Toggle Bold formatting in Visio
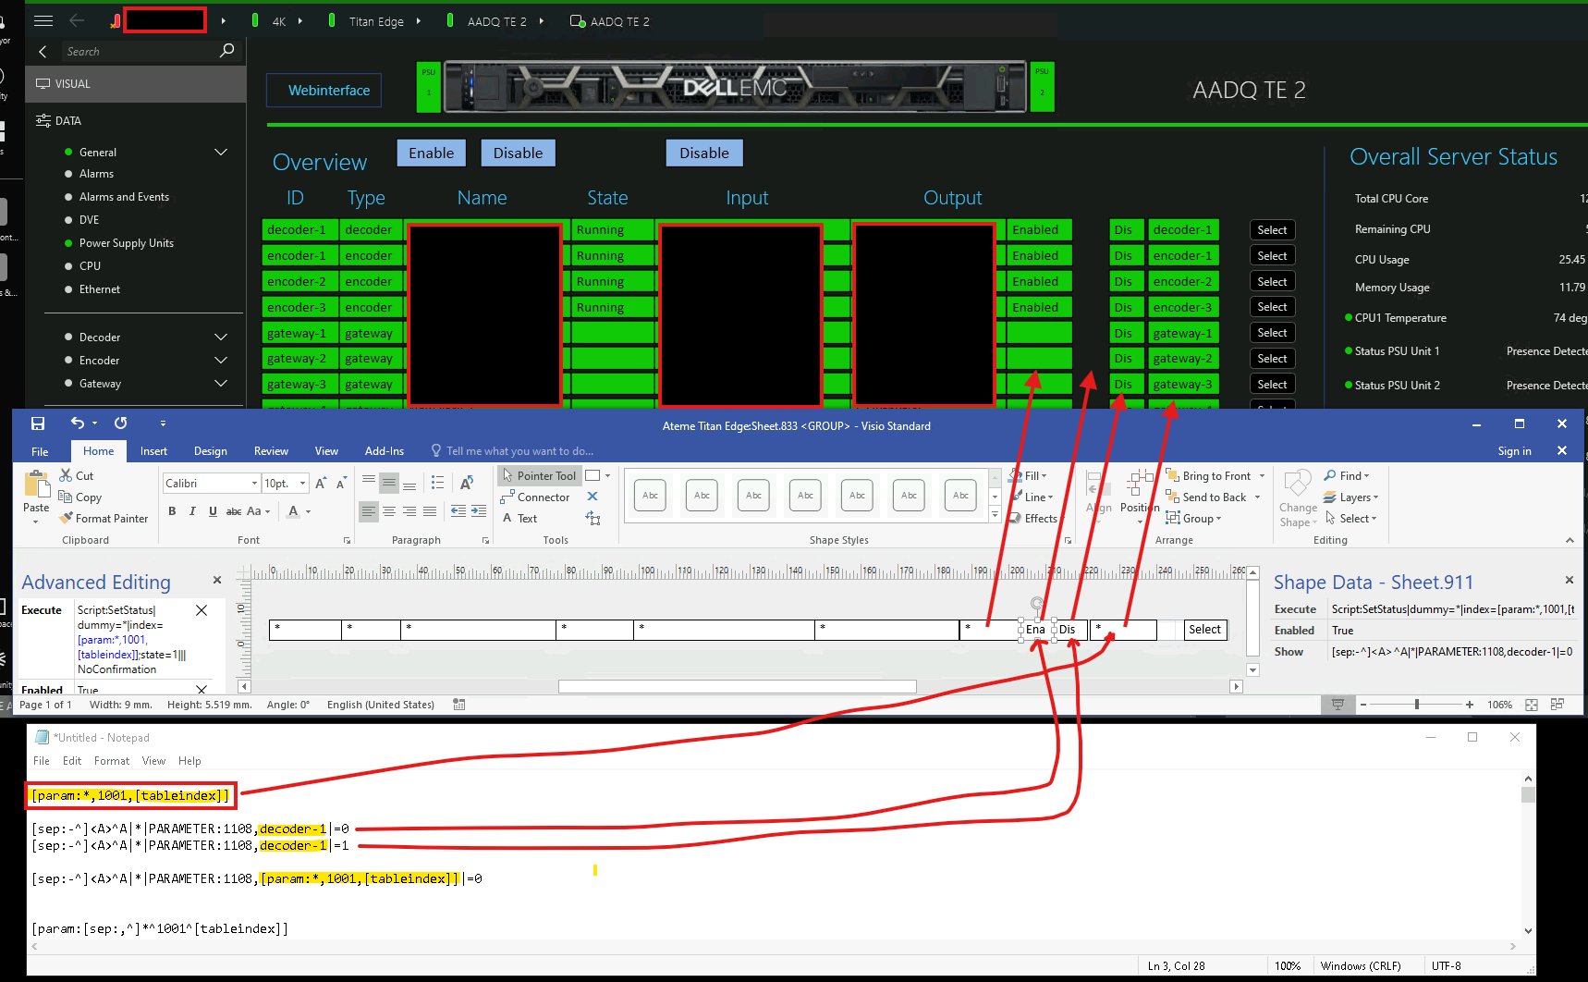Viewport: 1588px width, 982px height. tap(172, 511)
